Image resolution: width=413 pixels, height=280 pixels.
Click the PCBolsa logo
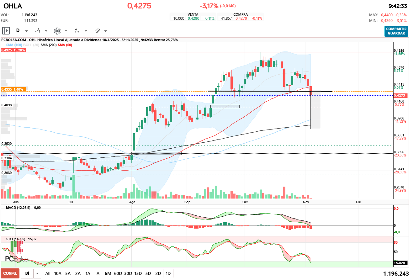click(x=16, y=259)
